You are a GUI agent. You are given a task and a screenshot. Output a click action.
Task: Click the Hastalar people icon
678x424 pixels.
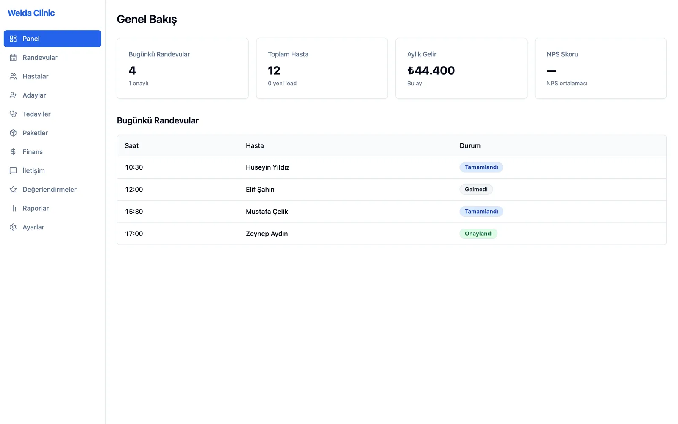(13, 76)
